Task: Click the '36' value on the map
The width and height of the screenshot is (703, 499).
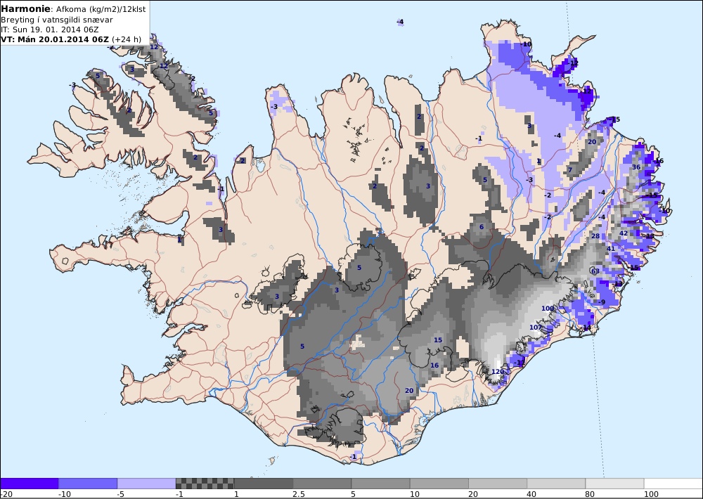Action: tap(636, 167)
